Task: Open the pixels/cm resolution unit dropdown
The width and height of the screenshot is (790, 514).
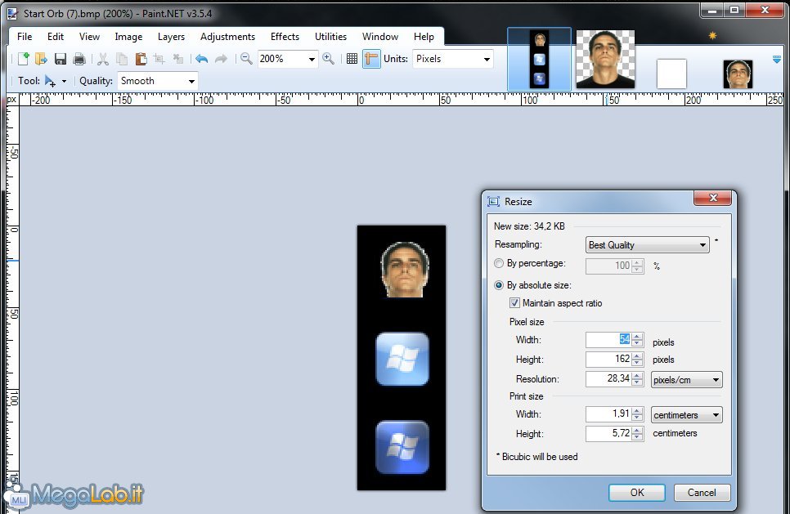Action: 687,380
